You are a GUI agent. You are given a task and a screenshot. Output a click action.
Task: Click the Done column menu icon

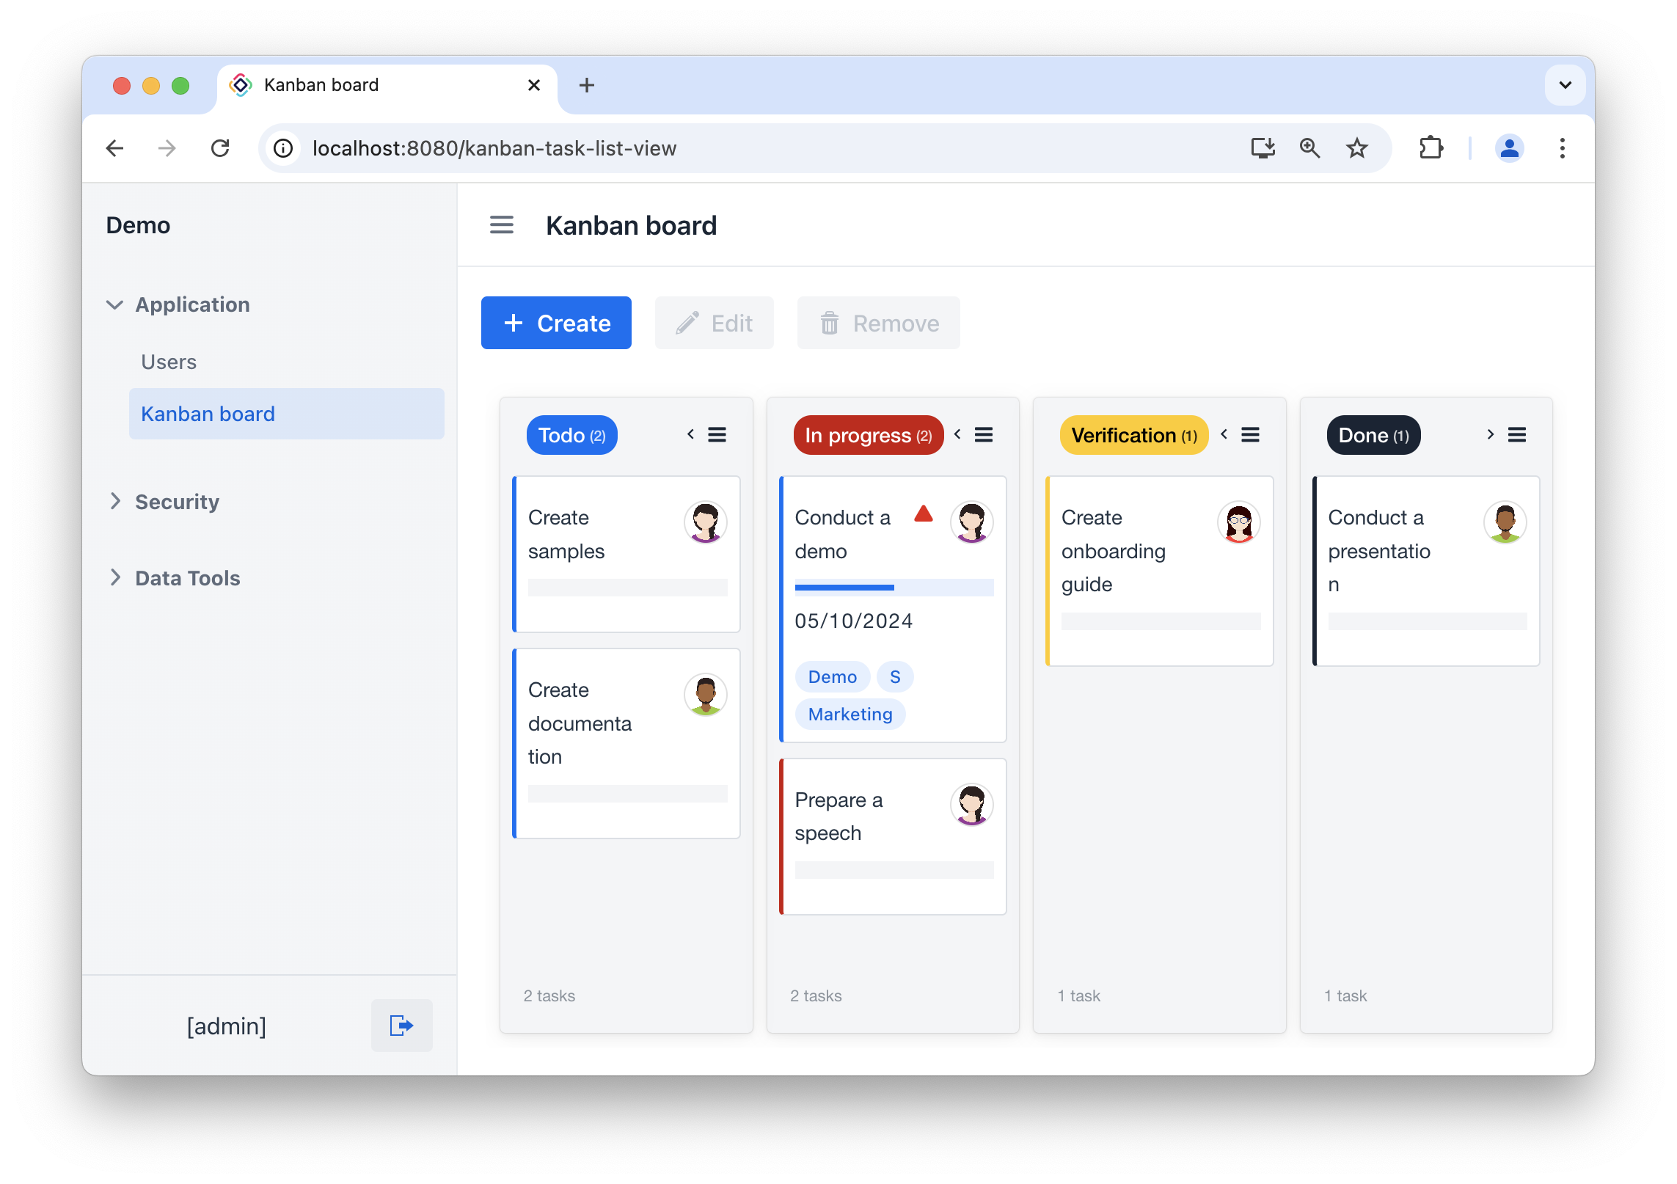pos(1518,436)
